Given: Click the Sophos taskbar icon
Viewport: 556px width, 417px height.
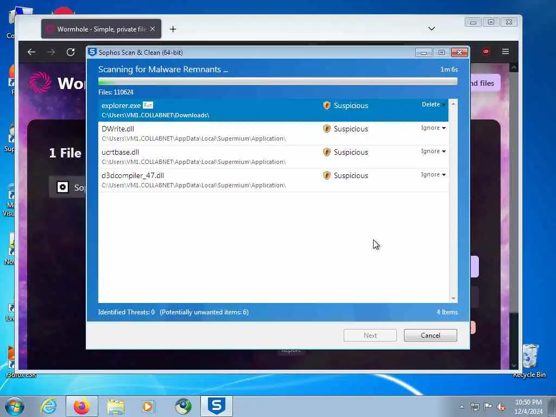Looking at the screenshot, I should click(216, 406).
